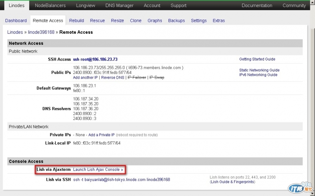Launch Lish Ajax Console link
315x196 pixels.
tap(98, 170)
